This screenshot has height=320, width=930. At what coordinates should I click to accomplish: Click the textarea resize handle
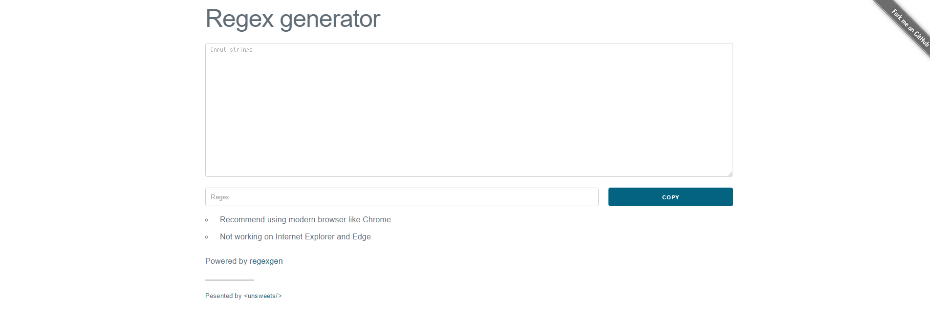tap(730, 173)
